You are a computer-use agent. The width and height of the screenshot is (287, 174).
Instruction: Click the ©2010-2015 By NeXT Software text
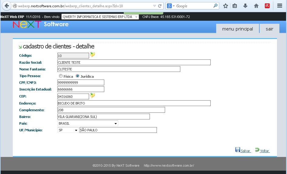(x=116, y=165)
